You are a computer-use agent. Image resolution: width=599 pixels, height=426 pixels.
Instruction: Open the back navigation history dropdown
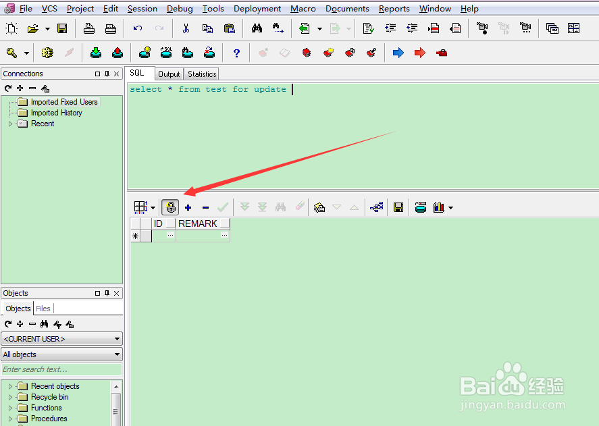319,28
